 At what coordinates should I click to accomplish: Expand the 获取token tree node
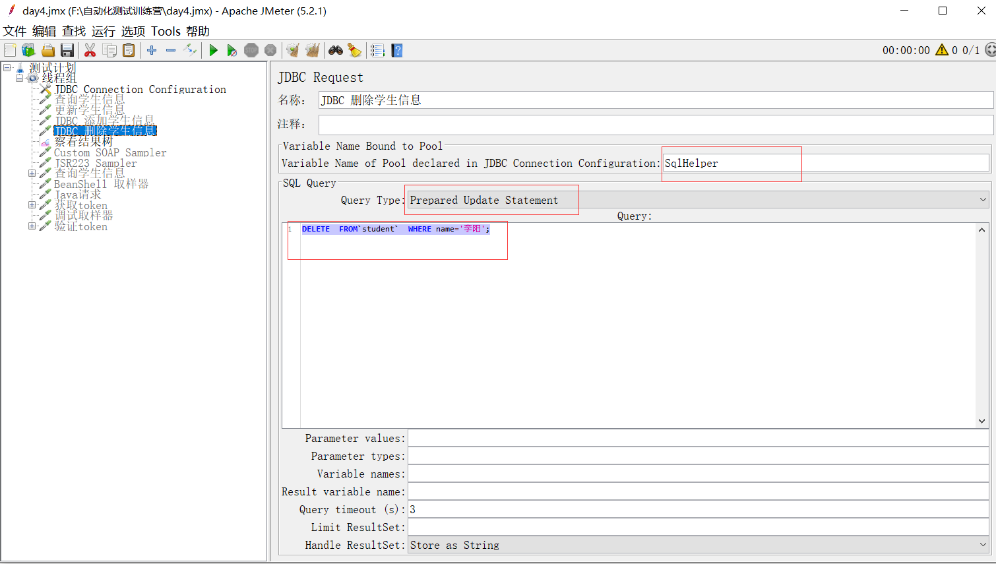pos(32,205)
